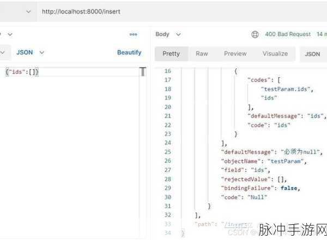Switch to the Pretty response tab
This screenshot has height=240, width=327.
click(x=171, y=54)
